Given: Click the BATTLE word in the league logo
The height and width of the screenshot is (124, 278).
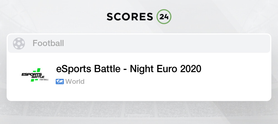Looking at the screenshot, I should coord(38,77).
